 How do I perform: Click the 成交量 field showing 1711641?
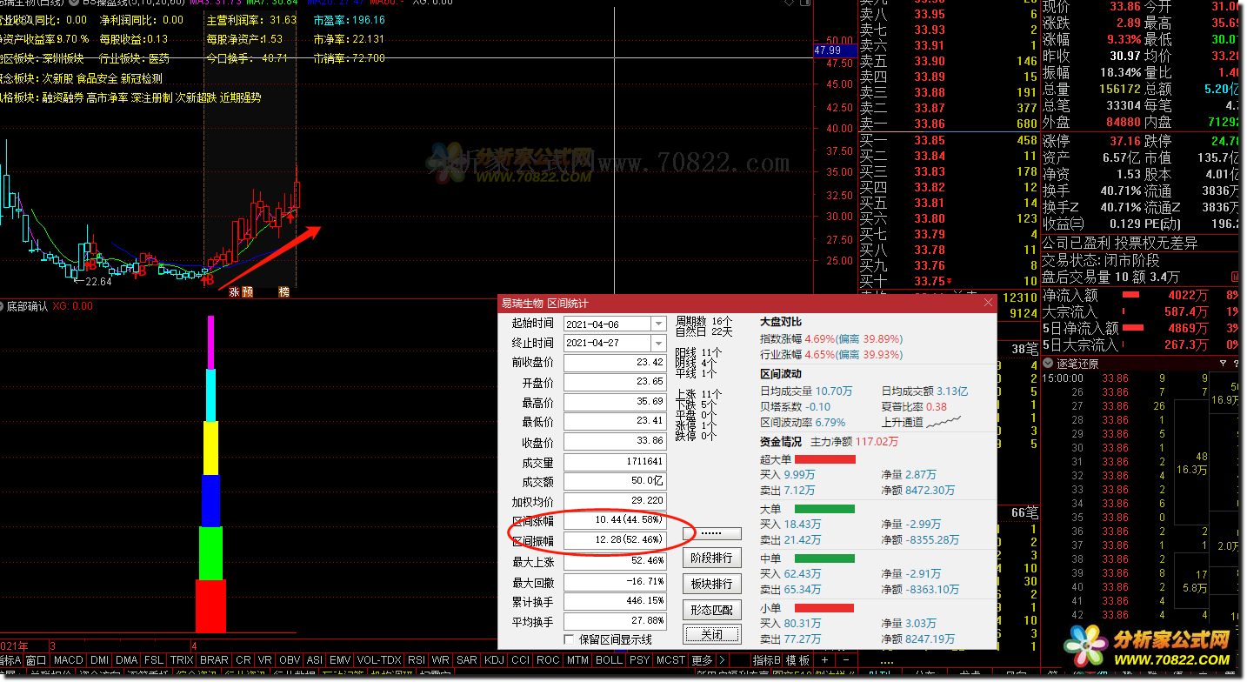tap(615, 463)
